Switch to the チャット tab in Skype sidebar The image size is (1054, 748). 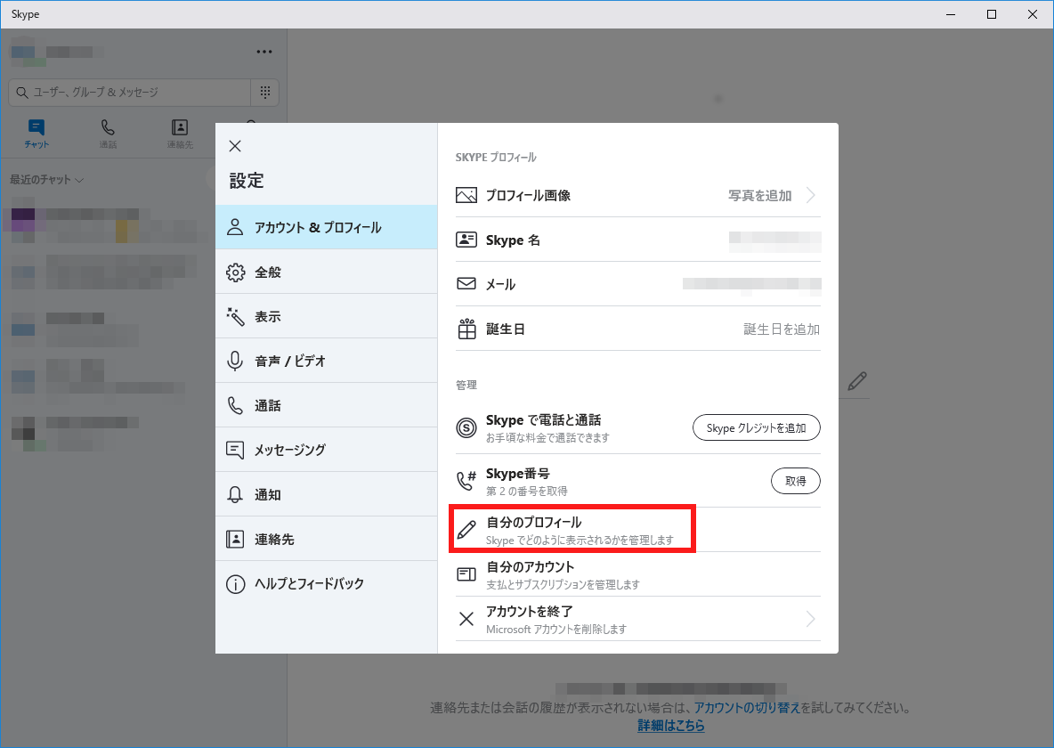click(36, 134)
